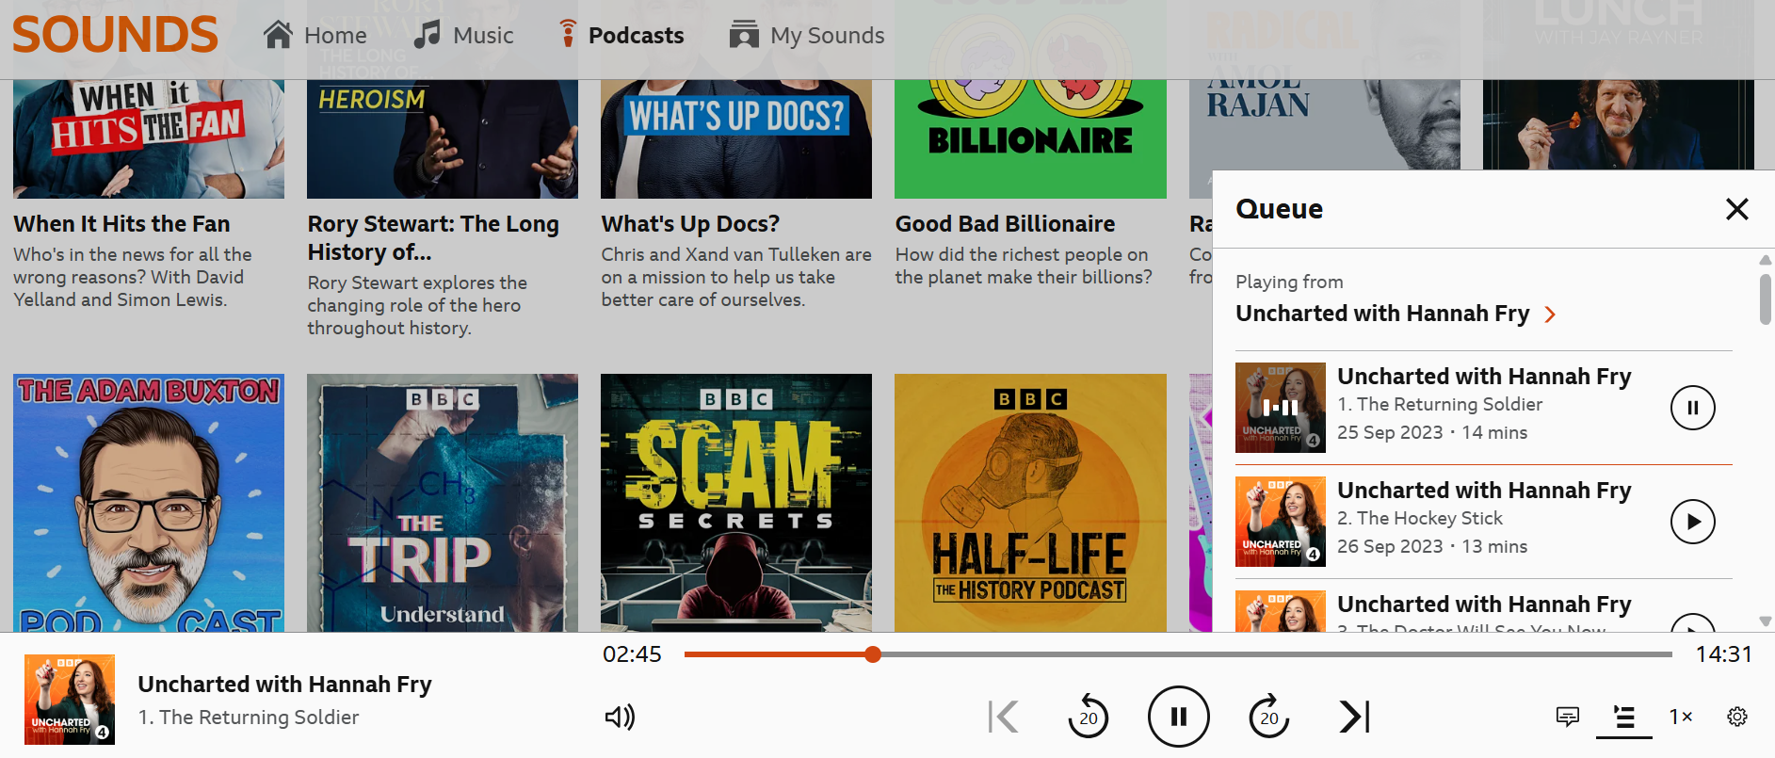Toggle the volume speaker icon
Viewport: 1775px width, 758px height.
click(620, 717)
